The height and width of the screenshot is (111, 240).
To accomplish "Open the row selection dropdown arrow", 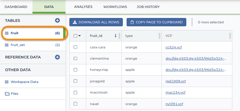I will (x=79, y=36).
